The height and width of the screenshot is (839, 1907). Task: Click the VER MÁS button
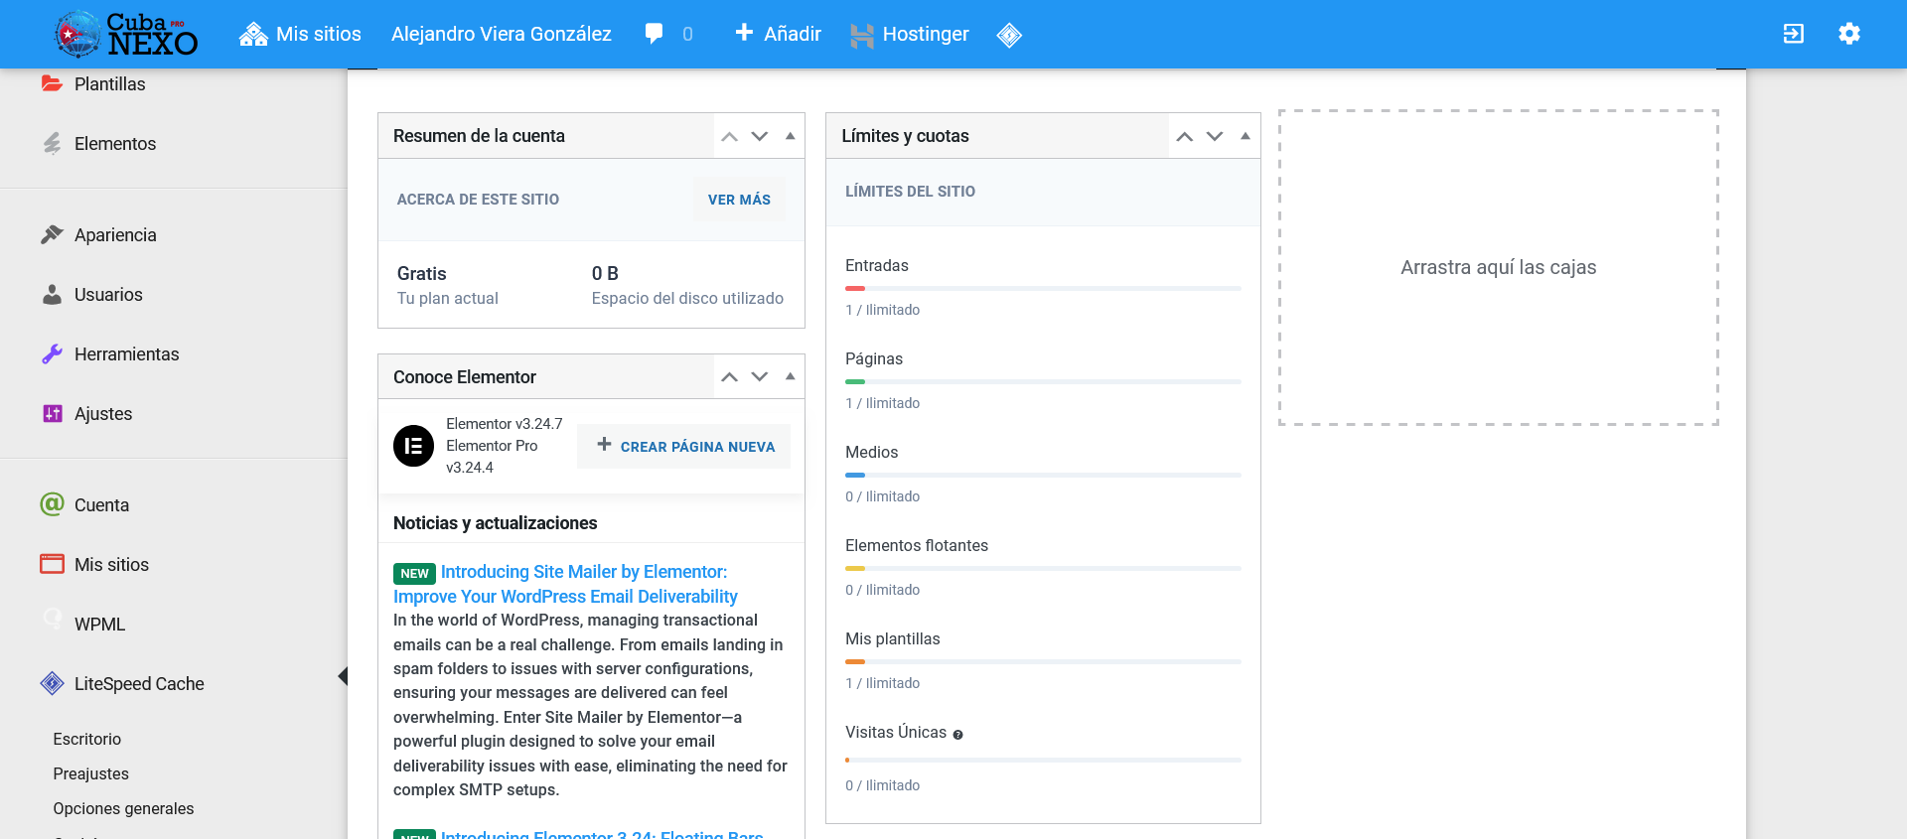[739, 200]
